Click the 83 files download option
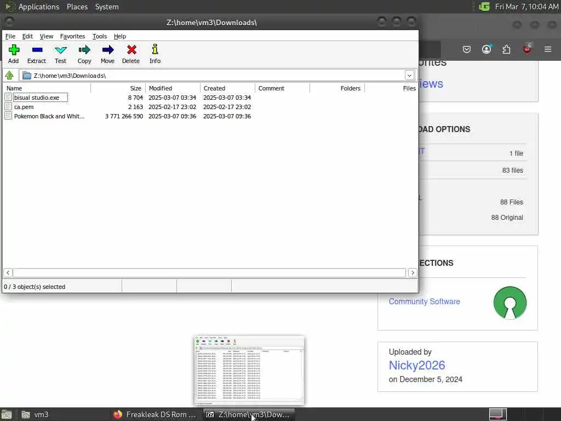This screenshot has width=561, height=421. (512, 170)
